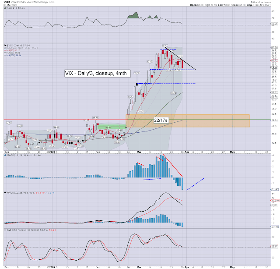Screen dimensions: 280x269
Task: Click the Low value in the header
Action: (x=227, y=5)
